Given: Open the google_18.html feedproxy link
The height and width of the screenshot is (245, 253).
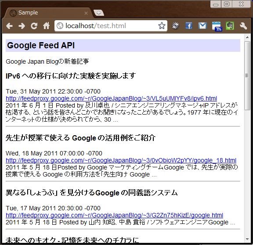Looking at the screenshot, I should (x=121, y=160).
